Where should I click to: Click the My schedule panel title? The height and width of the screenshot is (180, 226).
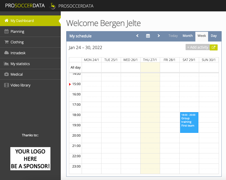80,36
